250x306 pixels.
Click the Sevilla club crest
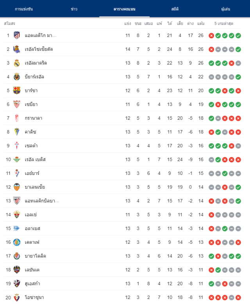[17, 104]
